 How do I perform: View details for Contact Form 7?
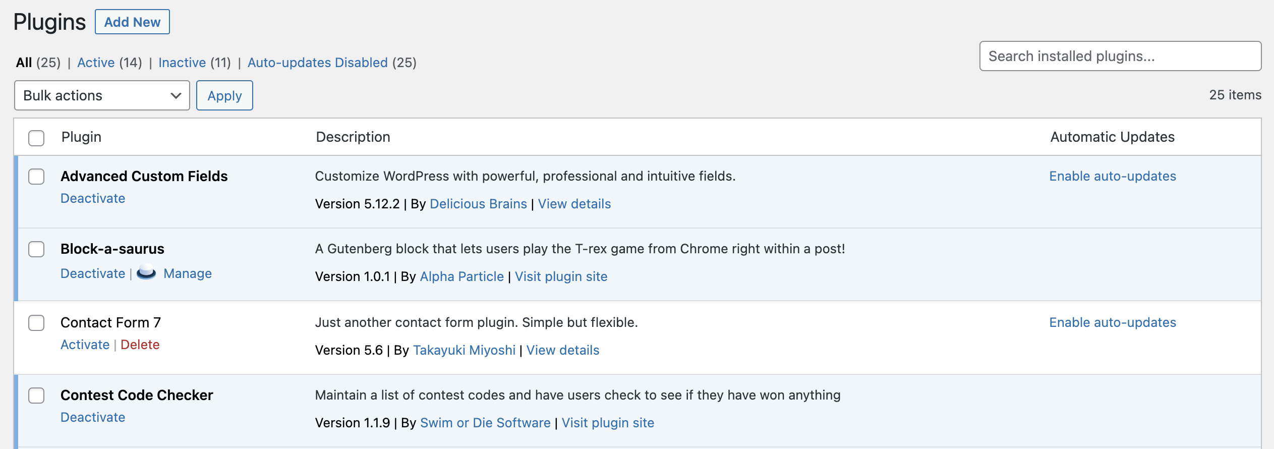563,350
